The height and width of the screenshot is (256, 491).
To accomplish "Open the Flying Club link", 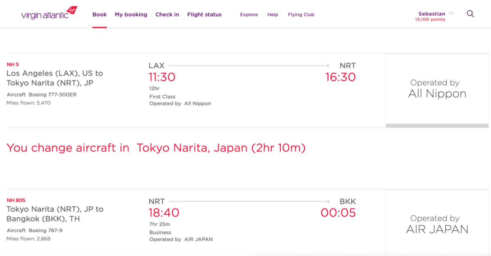I will pos(301,15).
